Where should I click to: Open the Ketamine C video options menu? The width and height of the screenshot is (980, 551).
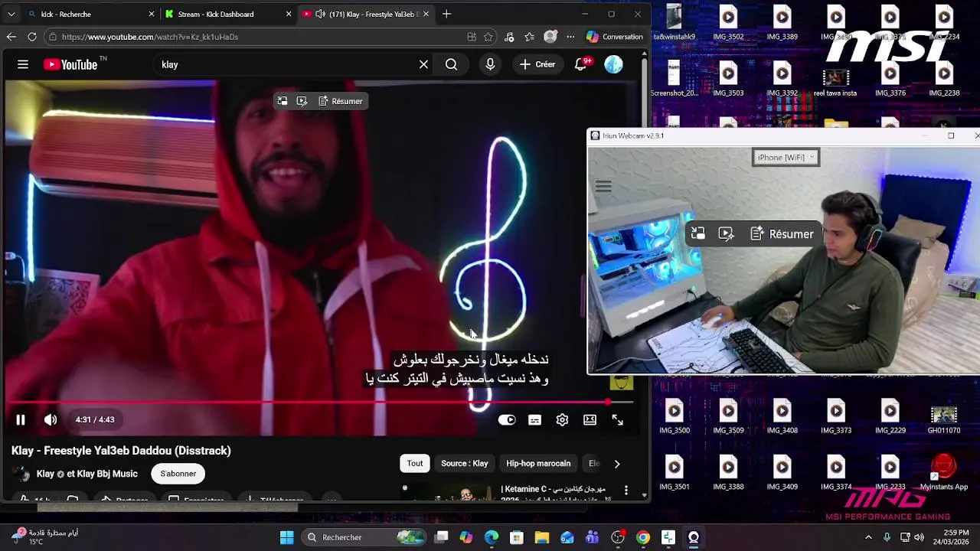pos(626,491)
